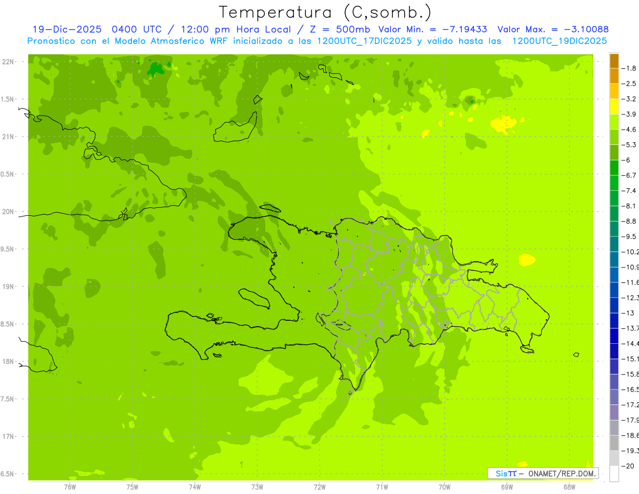Screen dimensions: 639x494
Task: Click the dark green cold spot near 22N 74.6W
Action: [156, 69]
